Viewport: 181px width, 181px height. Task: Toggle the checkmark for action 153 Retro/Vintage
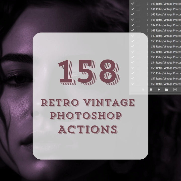pyautogui.click(x=132, y=57)
